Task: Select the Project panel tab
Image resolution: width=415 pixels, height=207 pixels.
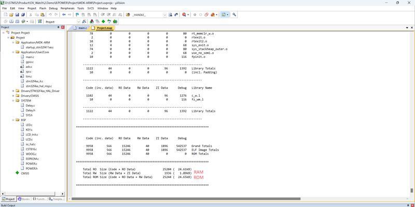Action: [8, 199]
